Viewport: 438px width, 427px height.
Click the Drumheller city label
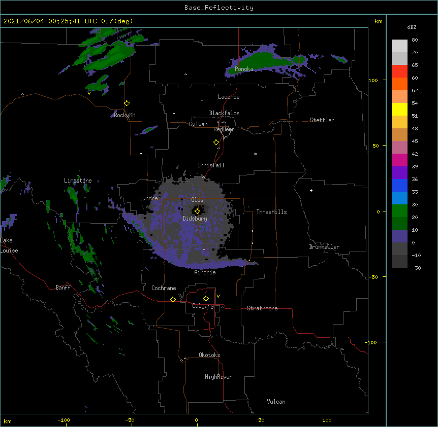point(324,247)
